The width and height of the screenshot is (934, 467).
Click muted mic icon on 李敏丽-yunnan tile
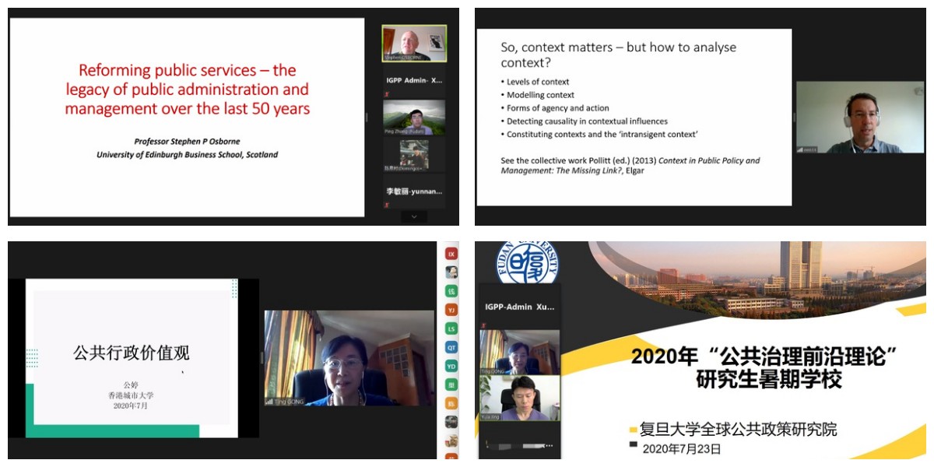[387, 204]
